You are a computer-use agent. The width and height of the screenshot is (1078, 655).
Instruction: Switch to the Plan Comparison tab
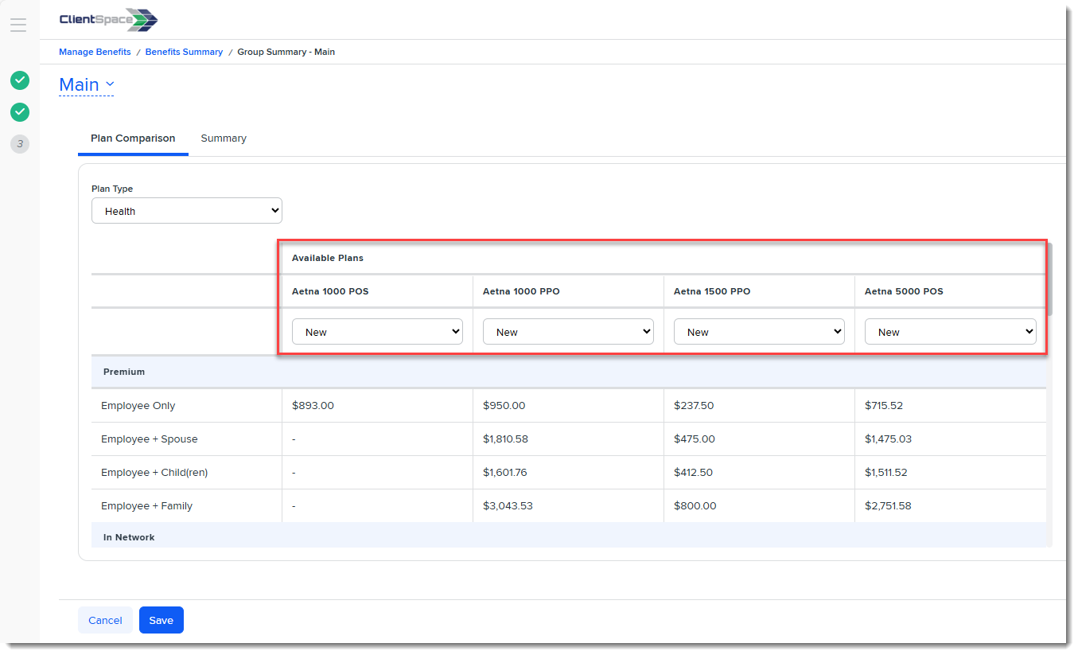point(133,138)
